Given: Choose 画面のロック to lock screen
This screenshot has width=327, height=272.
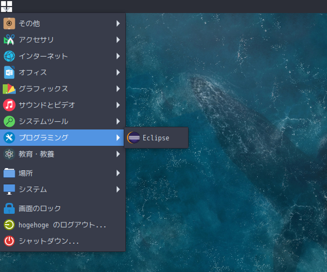Looking at the screenshot, I should [62, 208].
